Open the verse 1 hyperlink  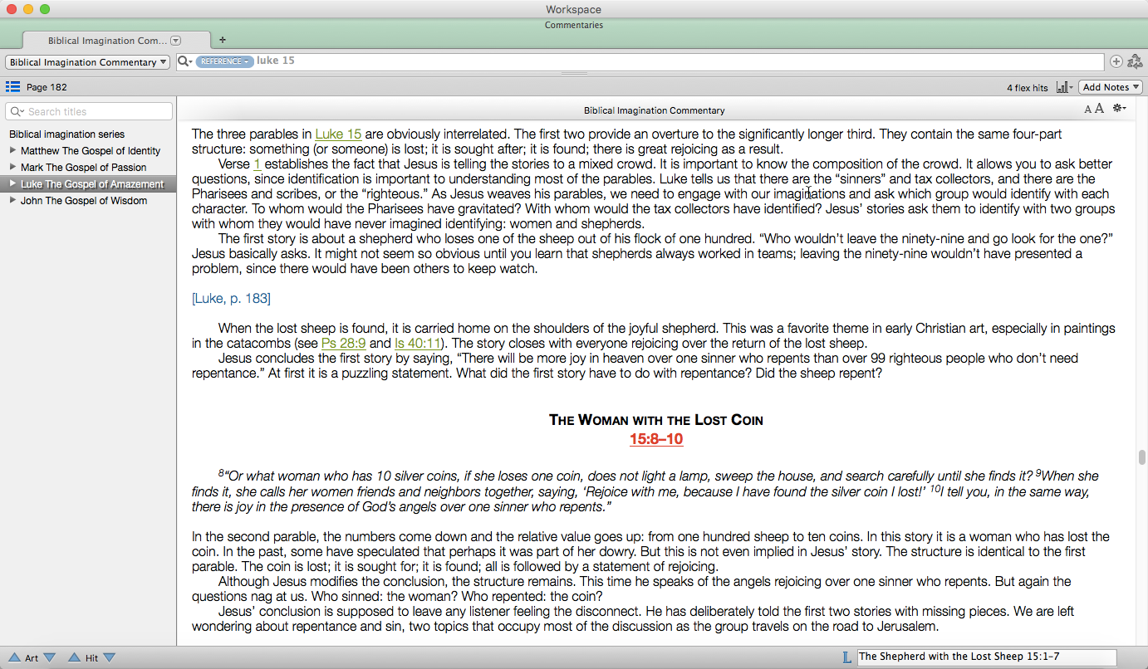[x=258, y=164]
